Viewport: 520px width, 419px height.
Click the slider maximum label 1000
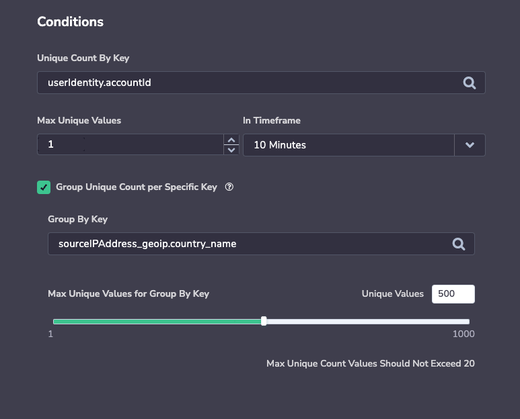[463, 334]
